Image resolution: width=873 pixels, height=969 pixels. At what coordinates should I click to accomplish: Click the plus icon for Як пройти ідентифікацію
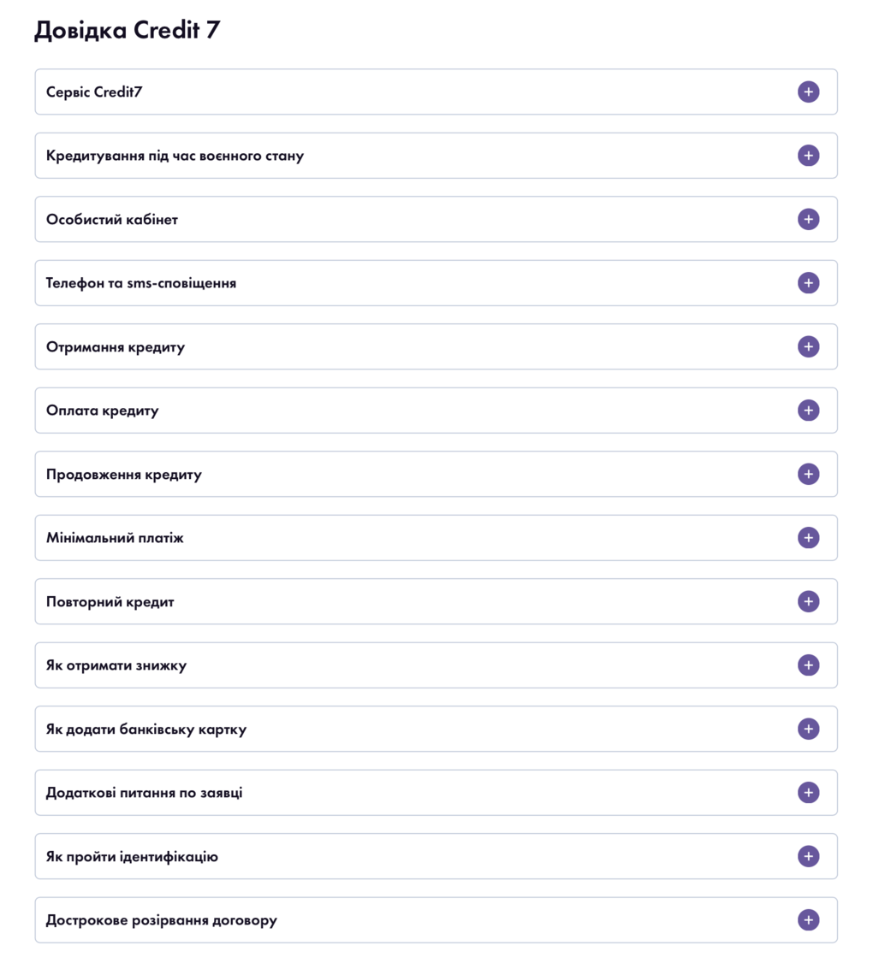pyautogui.click(x=808, y=856)
